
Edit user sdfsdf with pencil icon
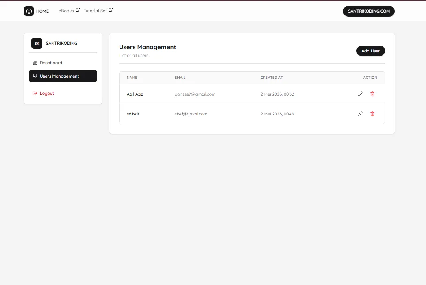pyautogui.click(x=360, y=114)
